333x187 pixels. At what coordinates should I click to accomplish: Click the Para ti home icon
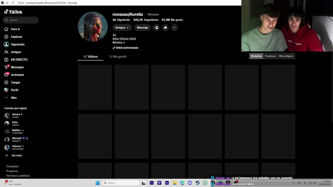[x=6, y=29]
